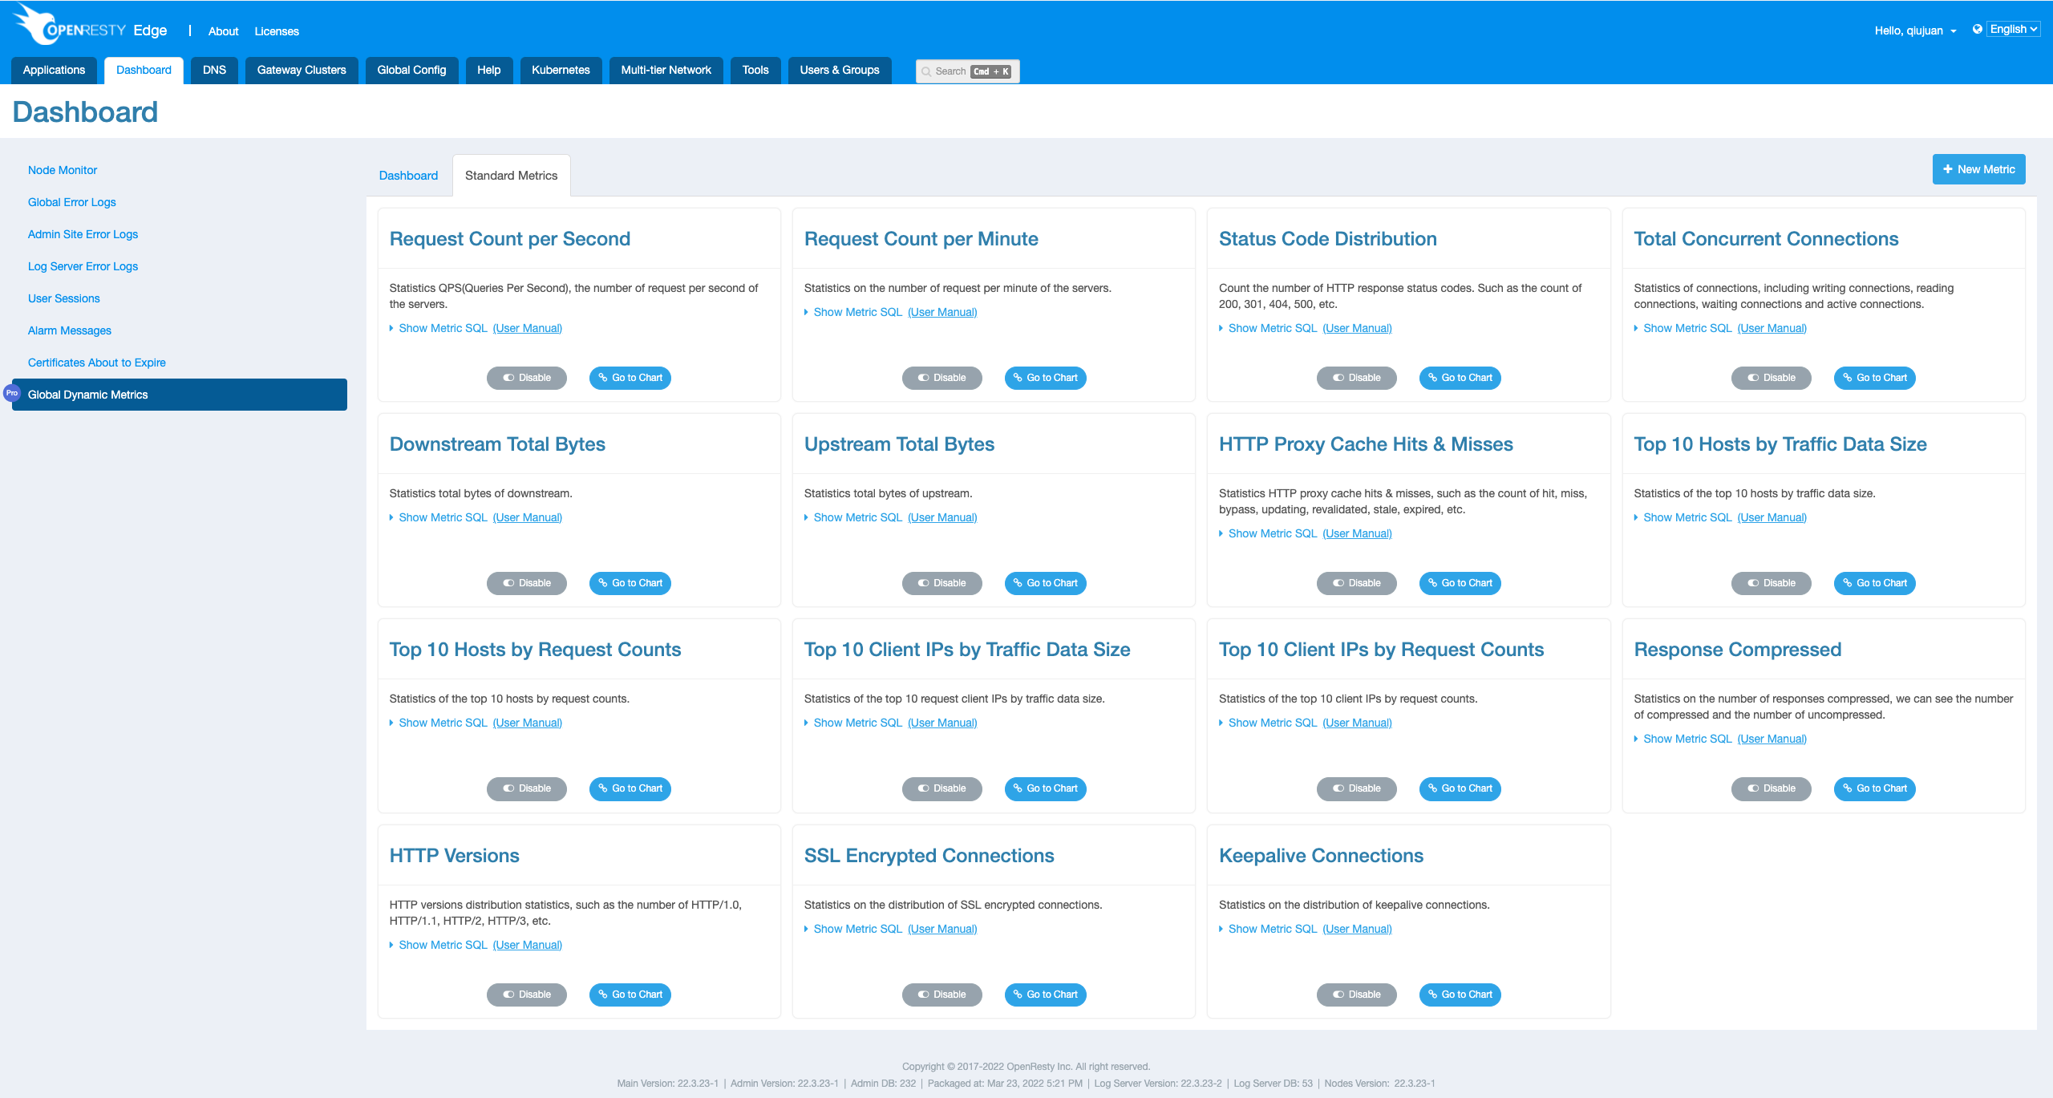The height and width of the screenshot is (1098, 2053).
Task: Click the globe language icon
Action: click(x=1977, y=30)
